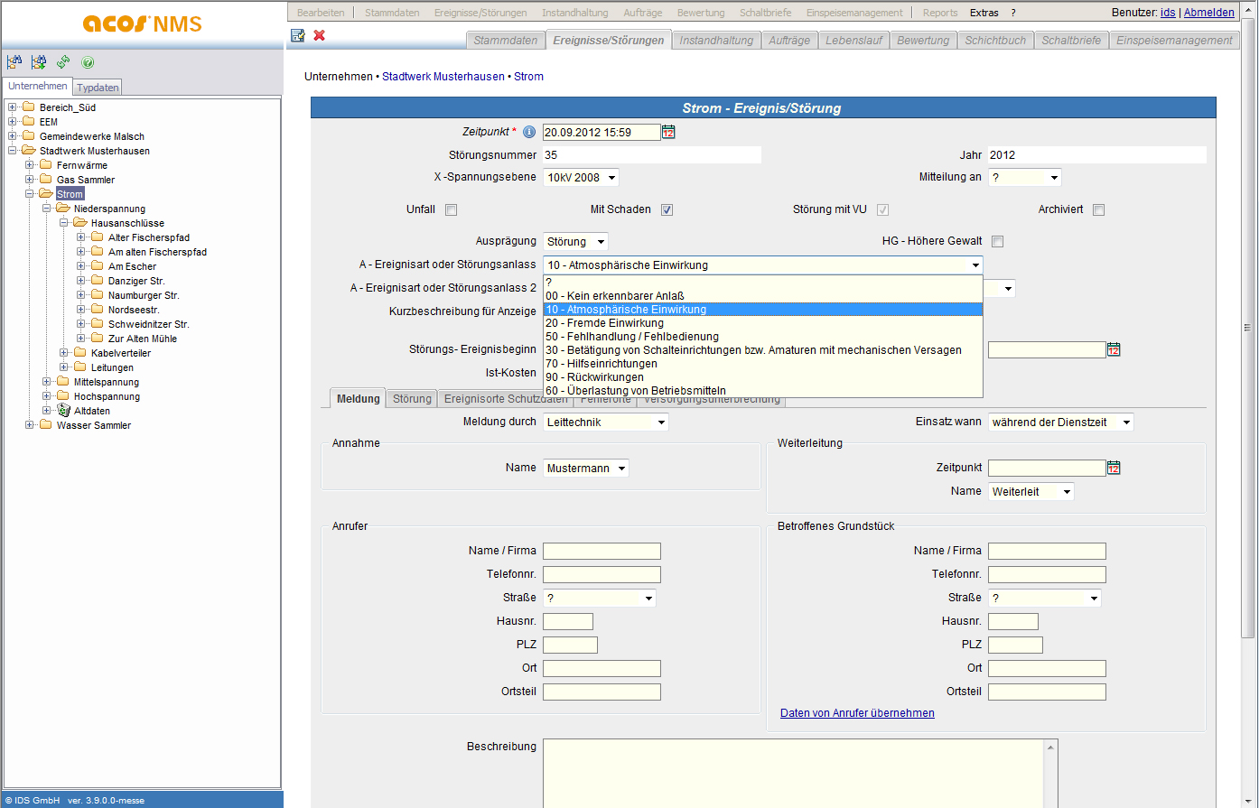The width and height of the screenshot is (1259, 808).
Task: Toggle HG - Höhere Gewalt checkbox
Action: (x=997, y=242)
